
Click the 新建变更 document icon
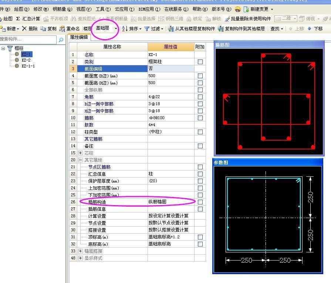[246, 9]
